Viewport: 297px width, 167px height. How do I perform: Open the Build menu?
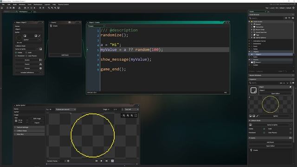pos(14,4)
